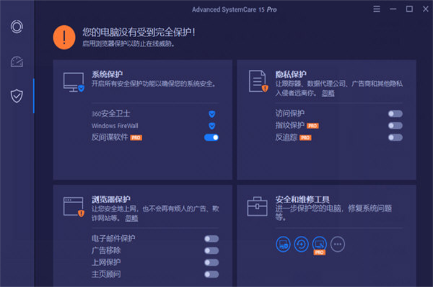Click the 访问保护 label
The width and height of the screenshot is (433, 287).
[x=290, y=113]
